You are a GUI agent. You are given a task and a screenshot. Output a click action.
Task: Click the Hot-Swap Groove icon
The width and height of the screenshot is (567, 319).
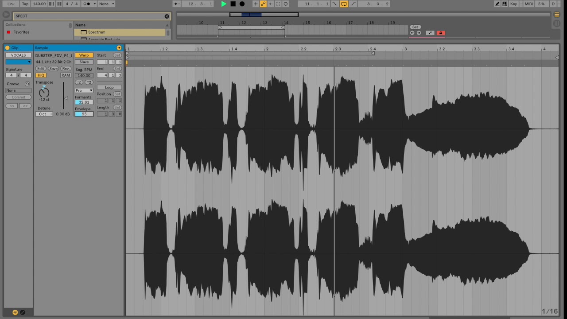coord(27,84)
